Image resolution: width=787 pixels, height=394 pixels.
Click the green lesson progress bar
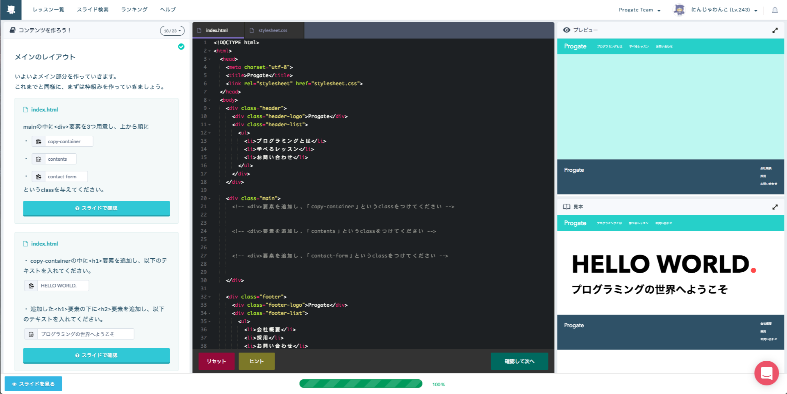point(361,384)
